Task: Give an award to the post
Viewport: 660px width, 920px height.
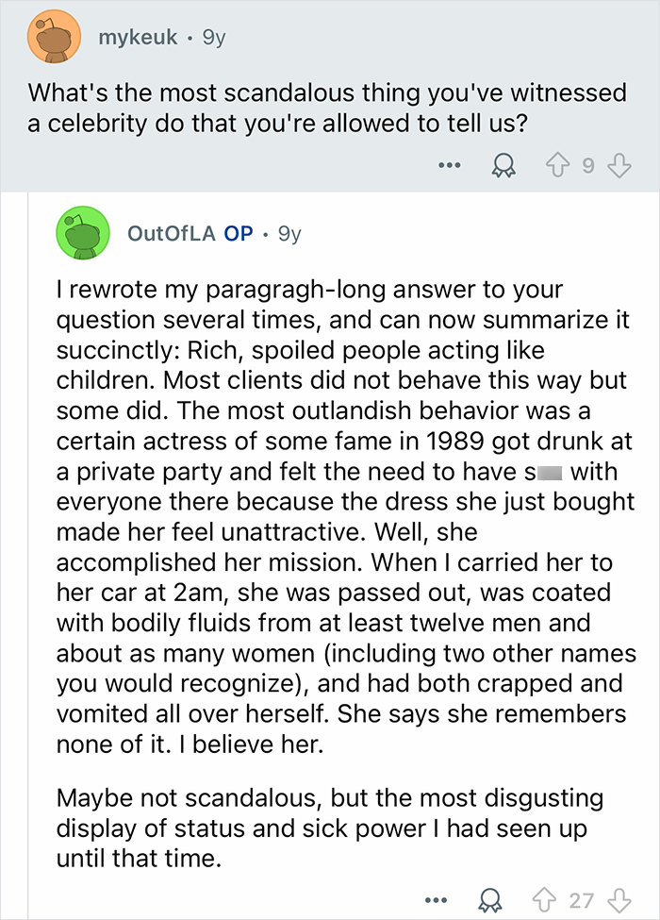Action: pyautogui.click(x=504, y=164)
